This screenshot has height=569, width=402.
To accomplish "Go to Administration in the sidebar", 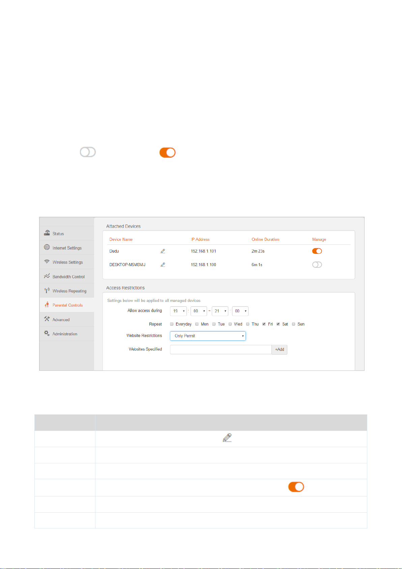I will pos(67,334).
